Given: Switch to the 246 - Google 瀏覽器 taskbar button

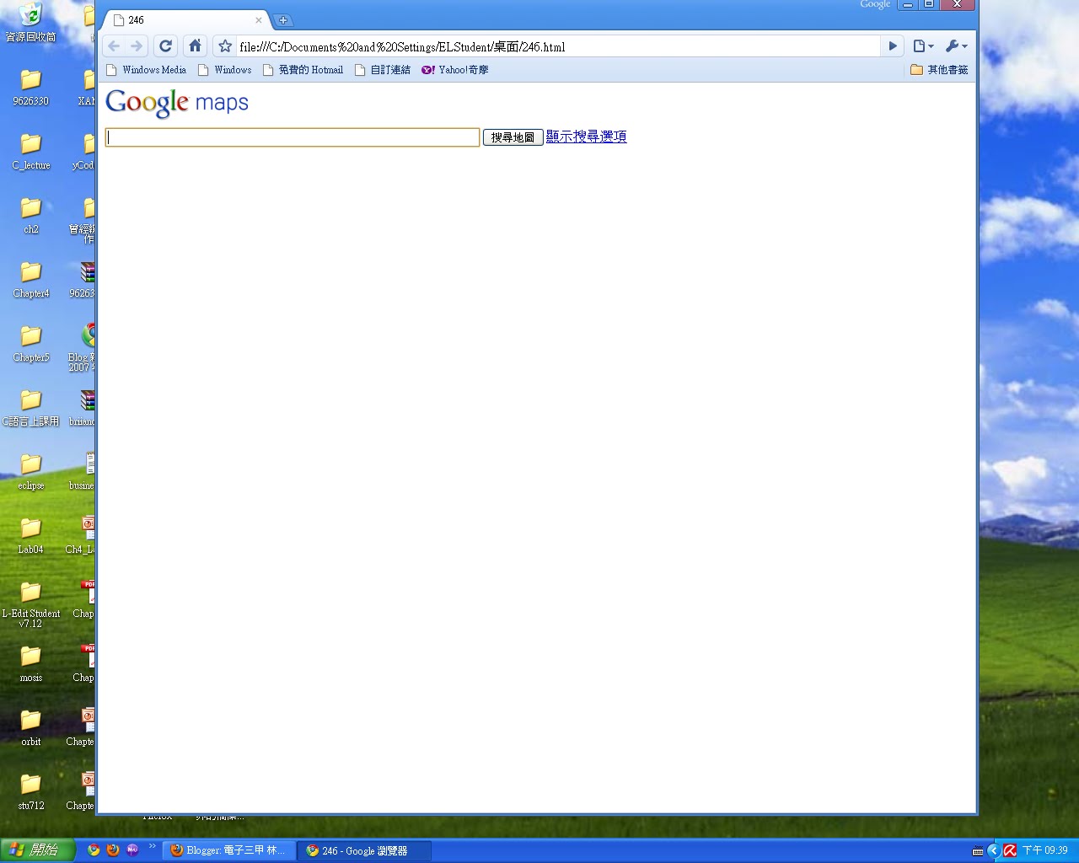Looking at the screenshot, I should coord(364,850).
